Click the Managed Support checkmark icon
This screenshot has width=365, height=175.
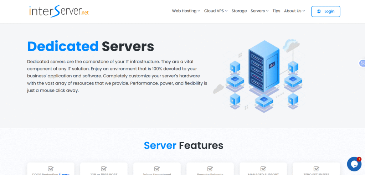point(263,169)
